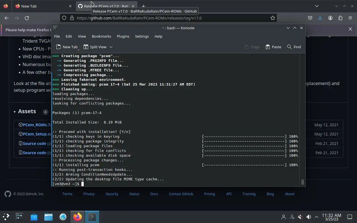Open Konsole File menu
The width and height of the screenshot is (357, 223).
(57, 36)
